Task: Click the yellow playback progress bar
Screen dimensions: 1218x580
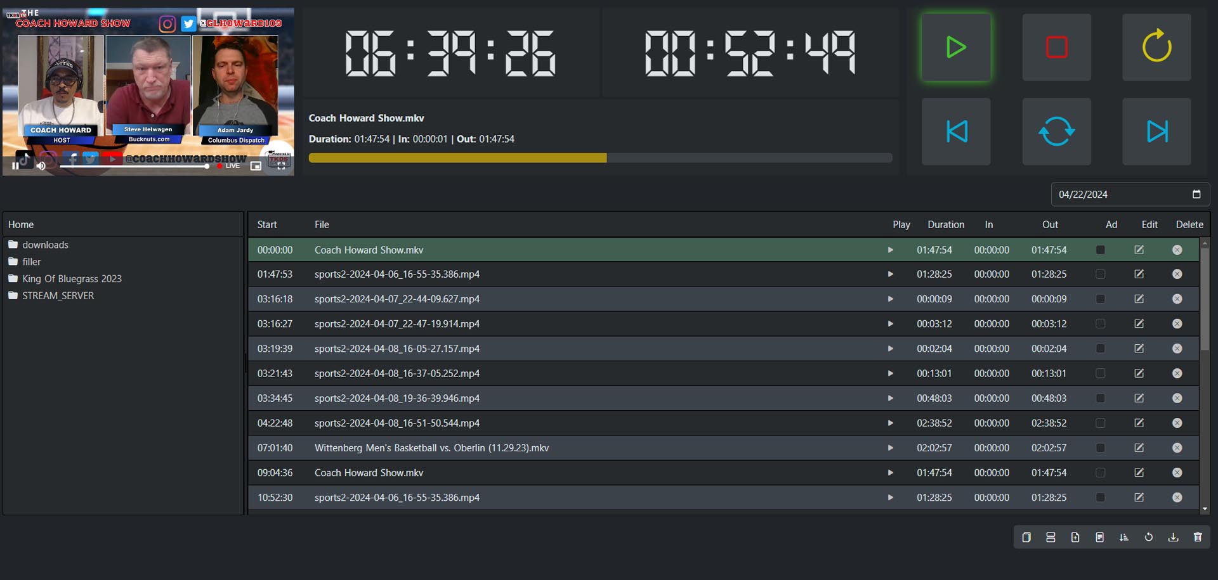Action: pyautogui.click(x=457, y=158)
